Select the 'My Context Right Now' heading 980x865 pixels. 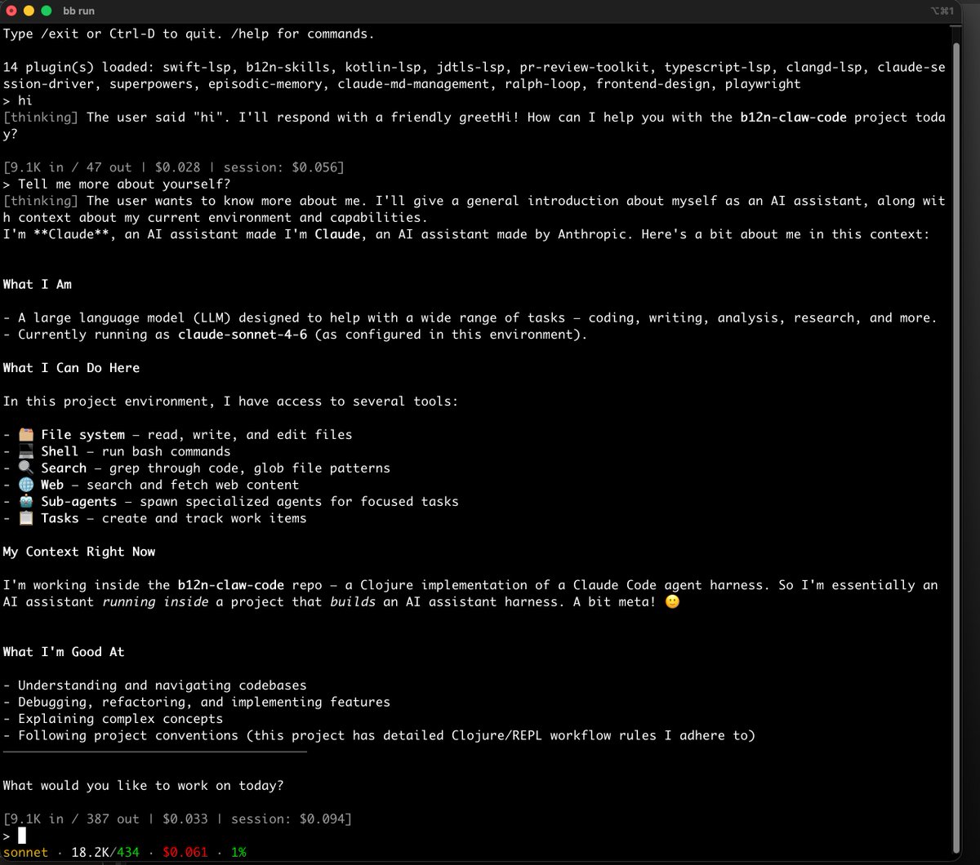pyautogui.click(x=78, y=552)
